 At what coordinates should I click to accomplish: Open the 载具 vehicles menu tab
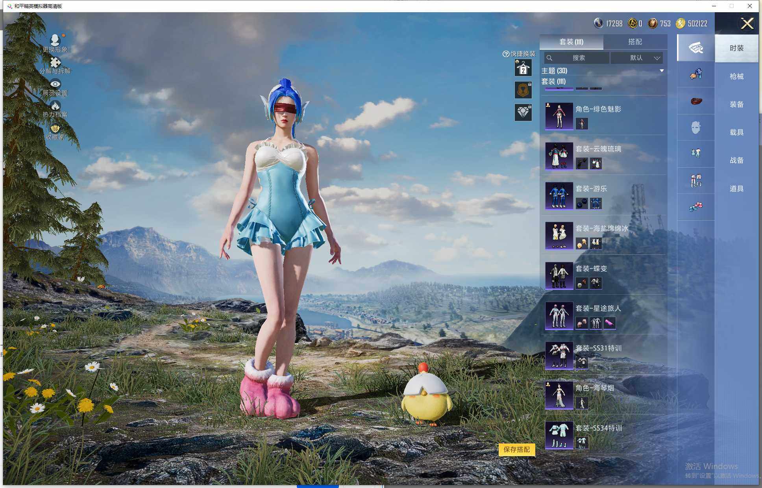[736, 132]
